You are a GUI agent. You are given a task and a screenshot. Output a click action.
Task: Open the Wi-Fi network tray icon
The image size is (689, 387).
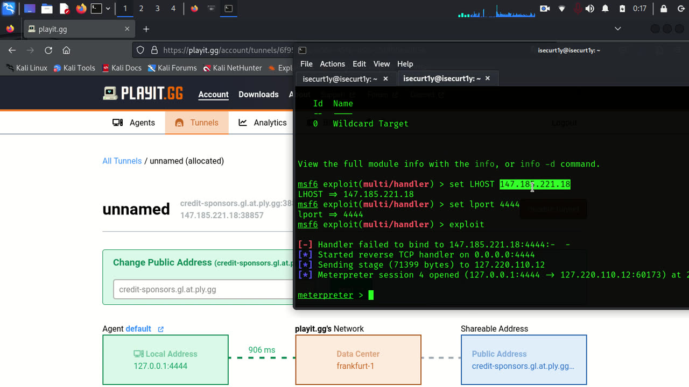pos(561,9)
